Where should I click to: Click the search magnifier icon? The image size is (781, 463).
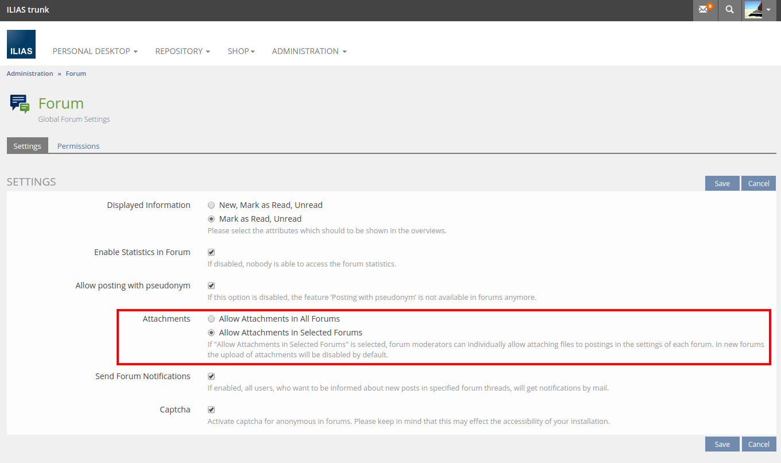[x=729, y=10]
